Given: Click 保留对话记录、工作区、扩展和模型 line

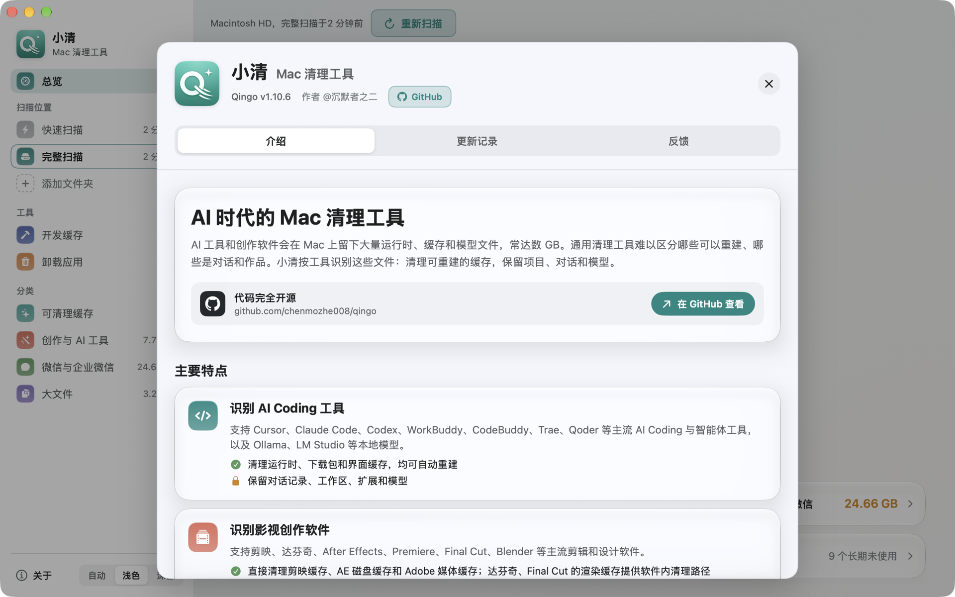Looking at the screenshot, I should pos(327,481).
